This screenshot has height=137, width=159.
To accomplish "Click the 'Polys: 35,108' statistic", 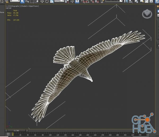I will [13, 13].
